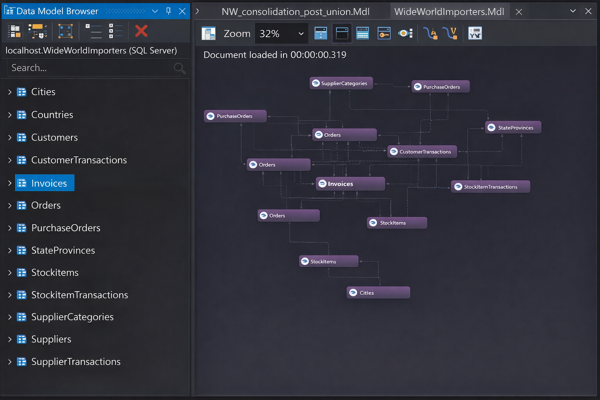Expand the StateProvinces tree node
Image resolution: width=600 pixels, height=400 pixels.
click(10, 250)
